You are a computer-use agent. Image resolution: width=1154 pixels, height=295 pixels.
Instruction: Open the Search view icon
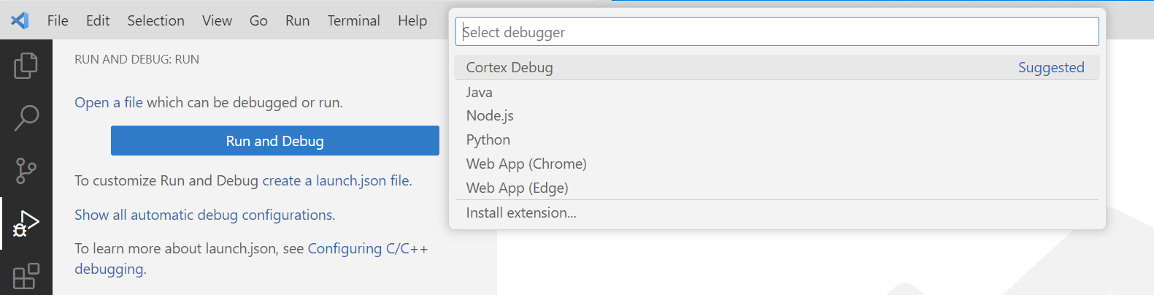[x=26, y=118]
